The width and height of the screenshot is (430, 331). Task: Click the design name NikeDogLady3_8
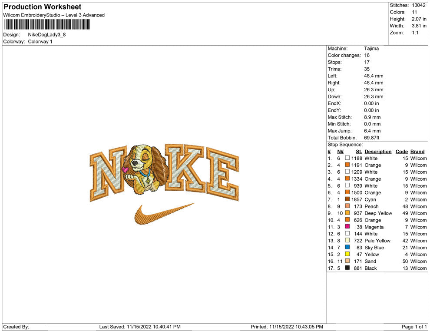[x=47, y=35]
